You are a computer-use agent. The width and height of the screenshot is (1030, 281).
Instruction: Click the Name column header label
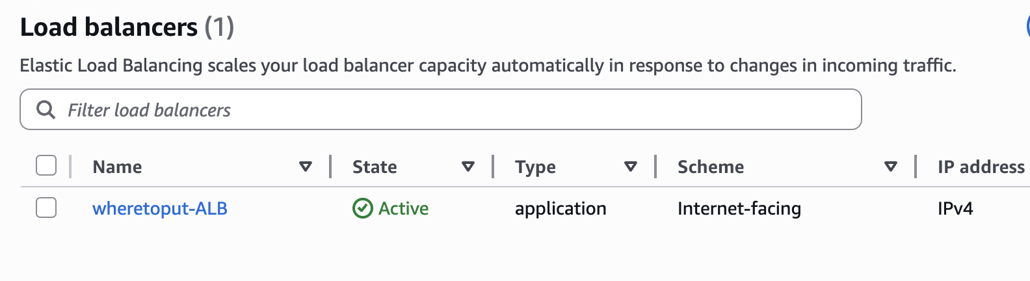click(x=117, y=167)
